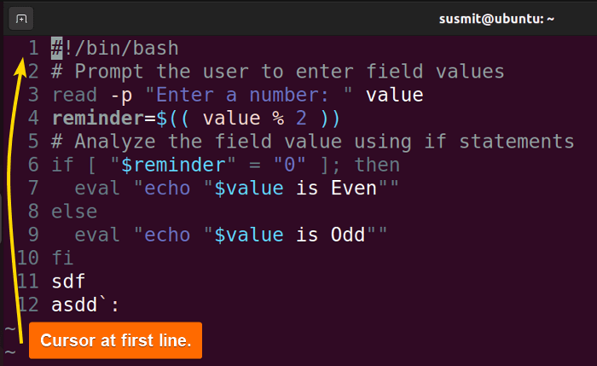The width and height of the screenshot is (597, 366).
Task: Open a new terminal tab icon
Action: (x=21, y=19)
